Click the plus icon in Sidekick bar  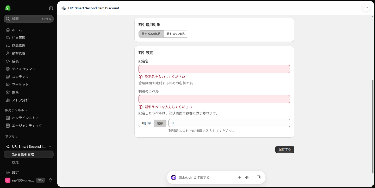(x=240, y=177)
